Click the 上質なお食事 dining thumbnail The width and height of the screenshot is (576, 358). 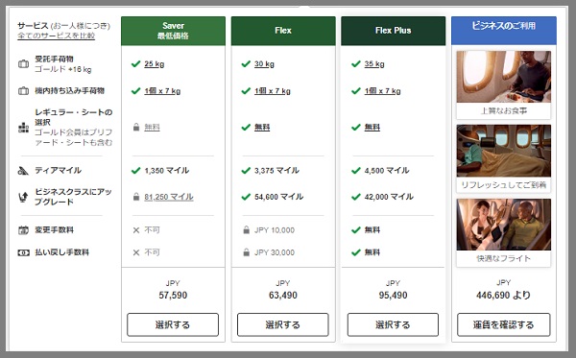(504, 84)
